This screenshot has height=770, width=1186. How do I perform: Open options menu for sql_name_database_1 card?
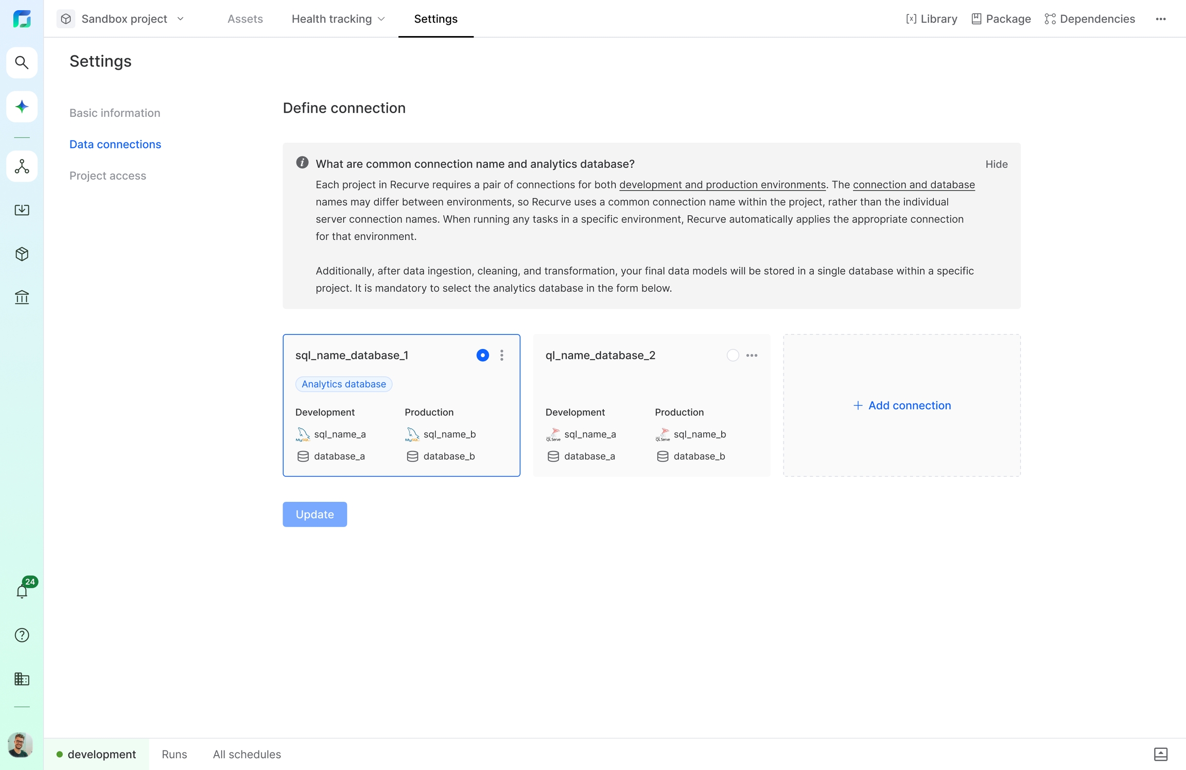coord(502,355)
